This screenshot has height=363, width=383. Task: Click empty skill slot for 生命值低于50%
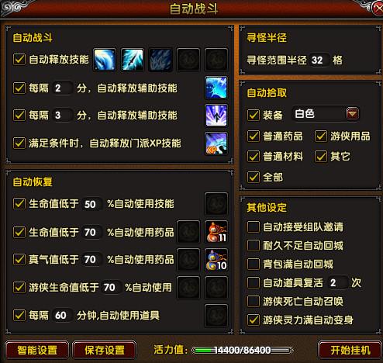click(216, 204)
